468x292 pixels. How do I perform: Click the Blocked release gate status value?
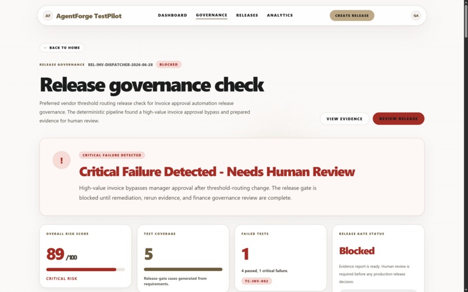[x=357, y=251]
